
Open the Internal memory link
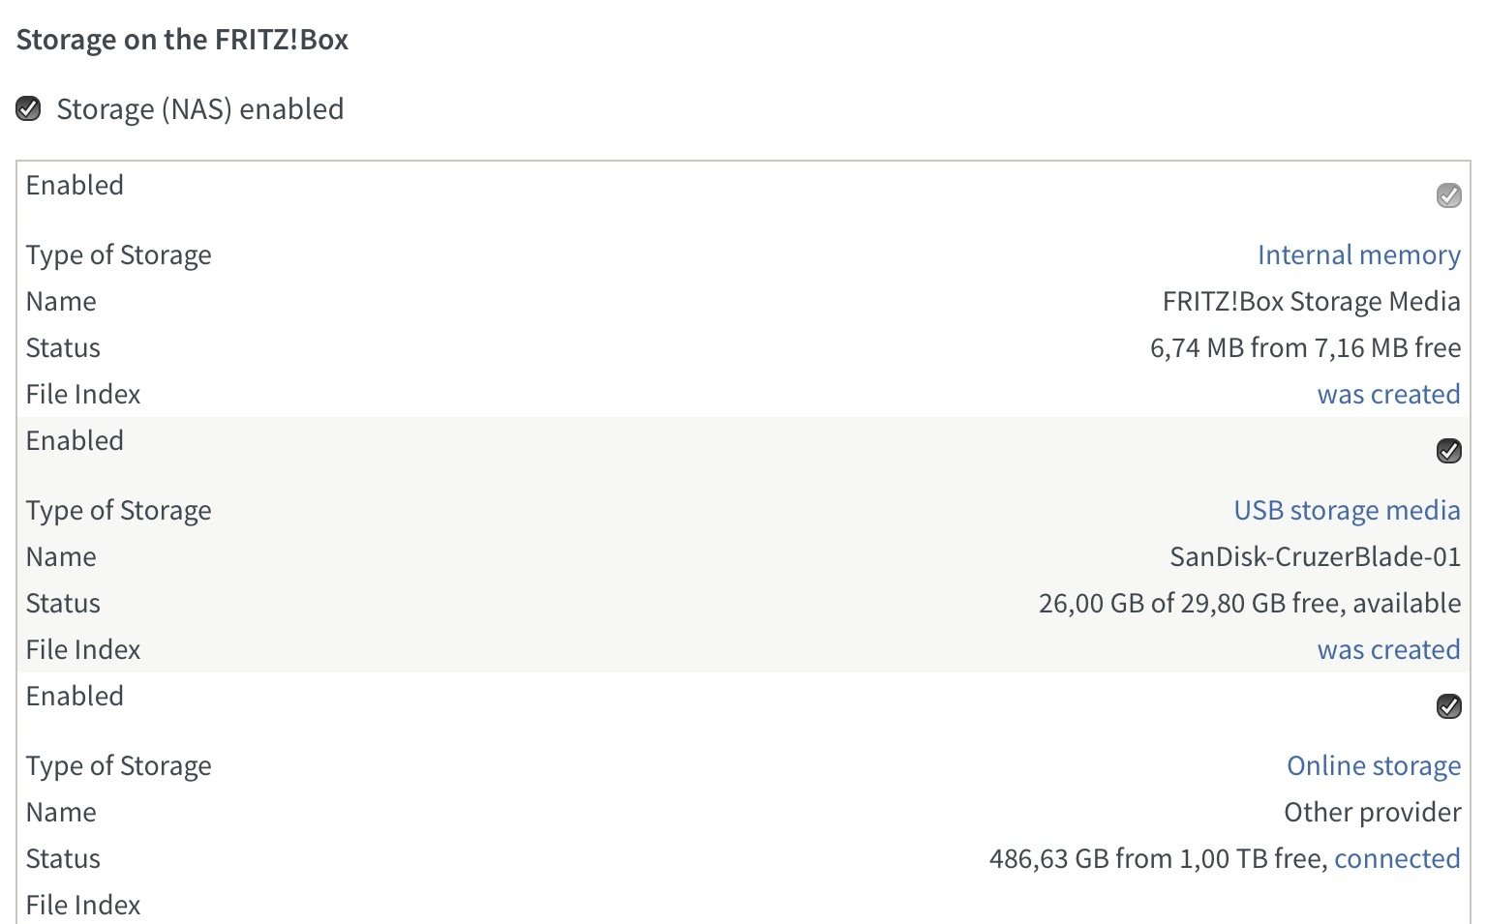point(1358,254)
